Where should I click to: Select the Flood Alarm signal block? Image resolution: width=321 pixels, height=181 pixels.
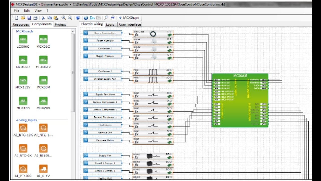click(x=103, y=125)
